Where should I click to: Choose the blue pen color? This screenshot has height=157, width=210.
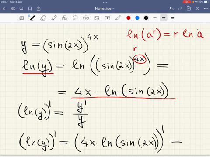(137, 18)
